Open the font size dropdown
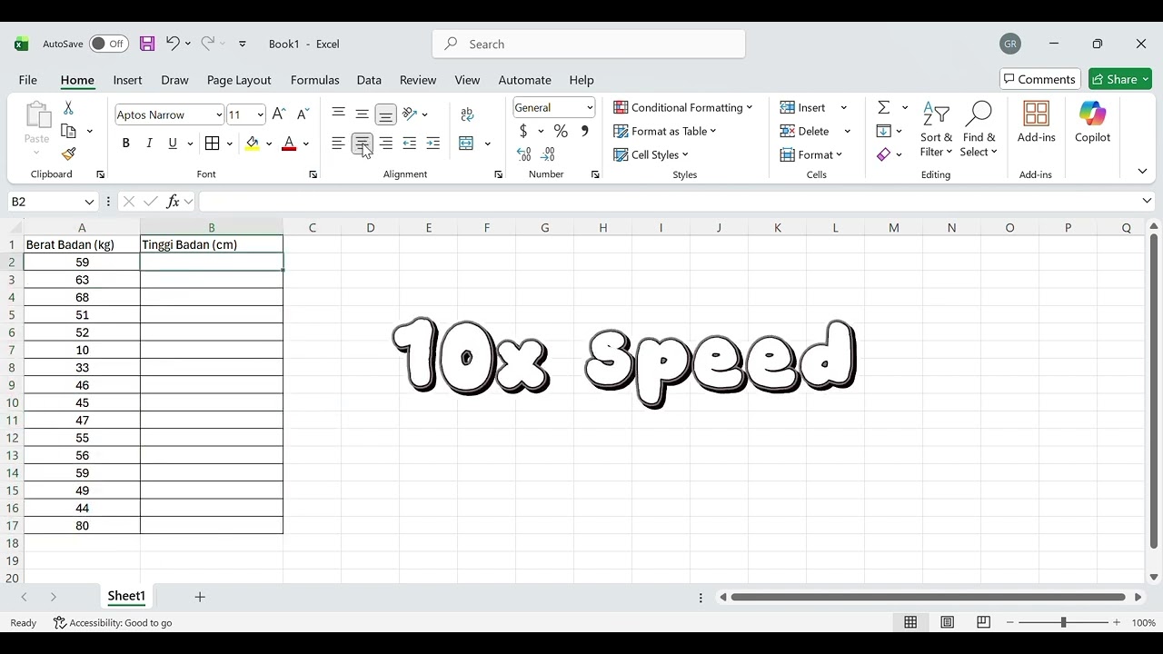Viewport: 1163px width, 654px height. pos(260,114)
